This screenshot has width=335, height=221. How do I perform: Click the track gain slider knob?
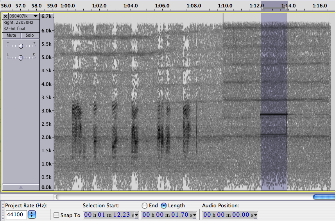pyautogui.click(x=21, y=46)
